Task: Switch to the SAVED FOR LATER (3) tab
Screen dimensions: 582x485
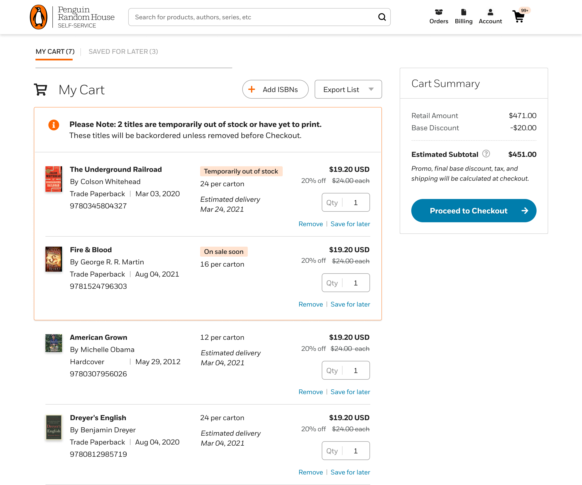Action: [123, 52]
